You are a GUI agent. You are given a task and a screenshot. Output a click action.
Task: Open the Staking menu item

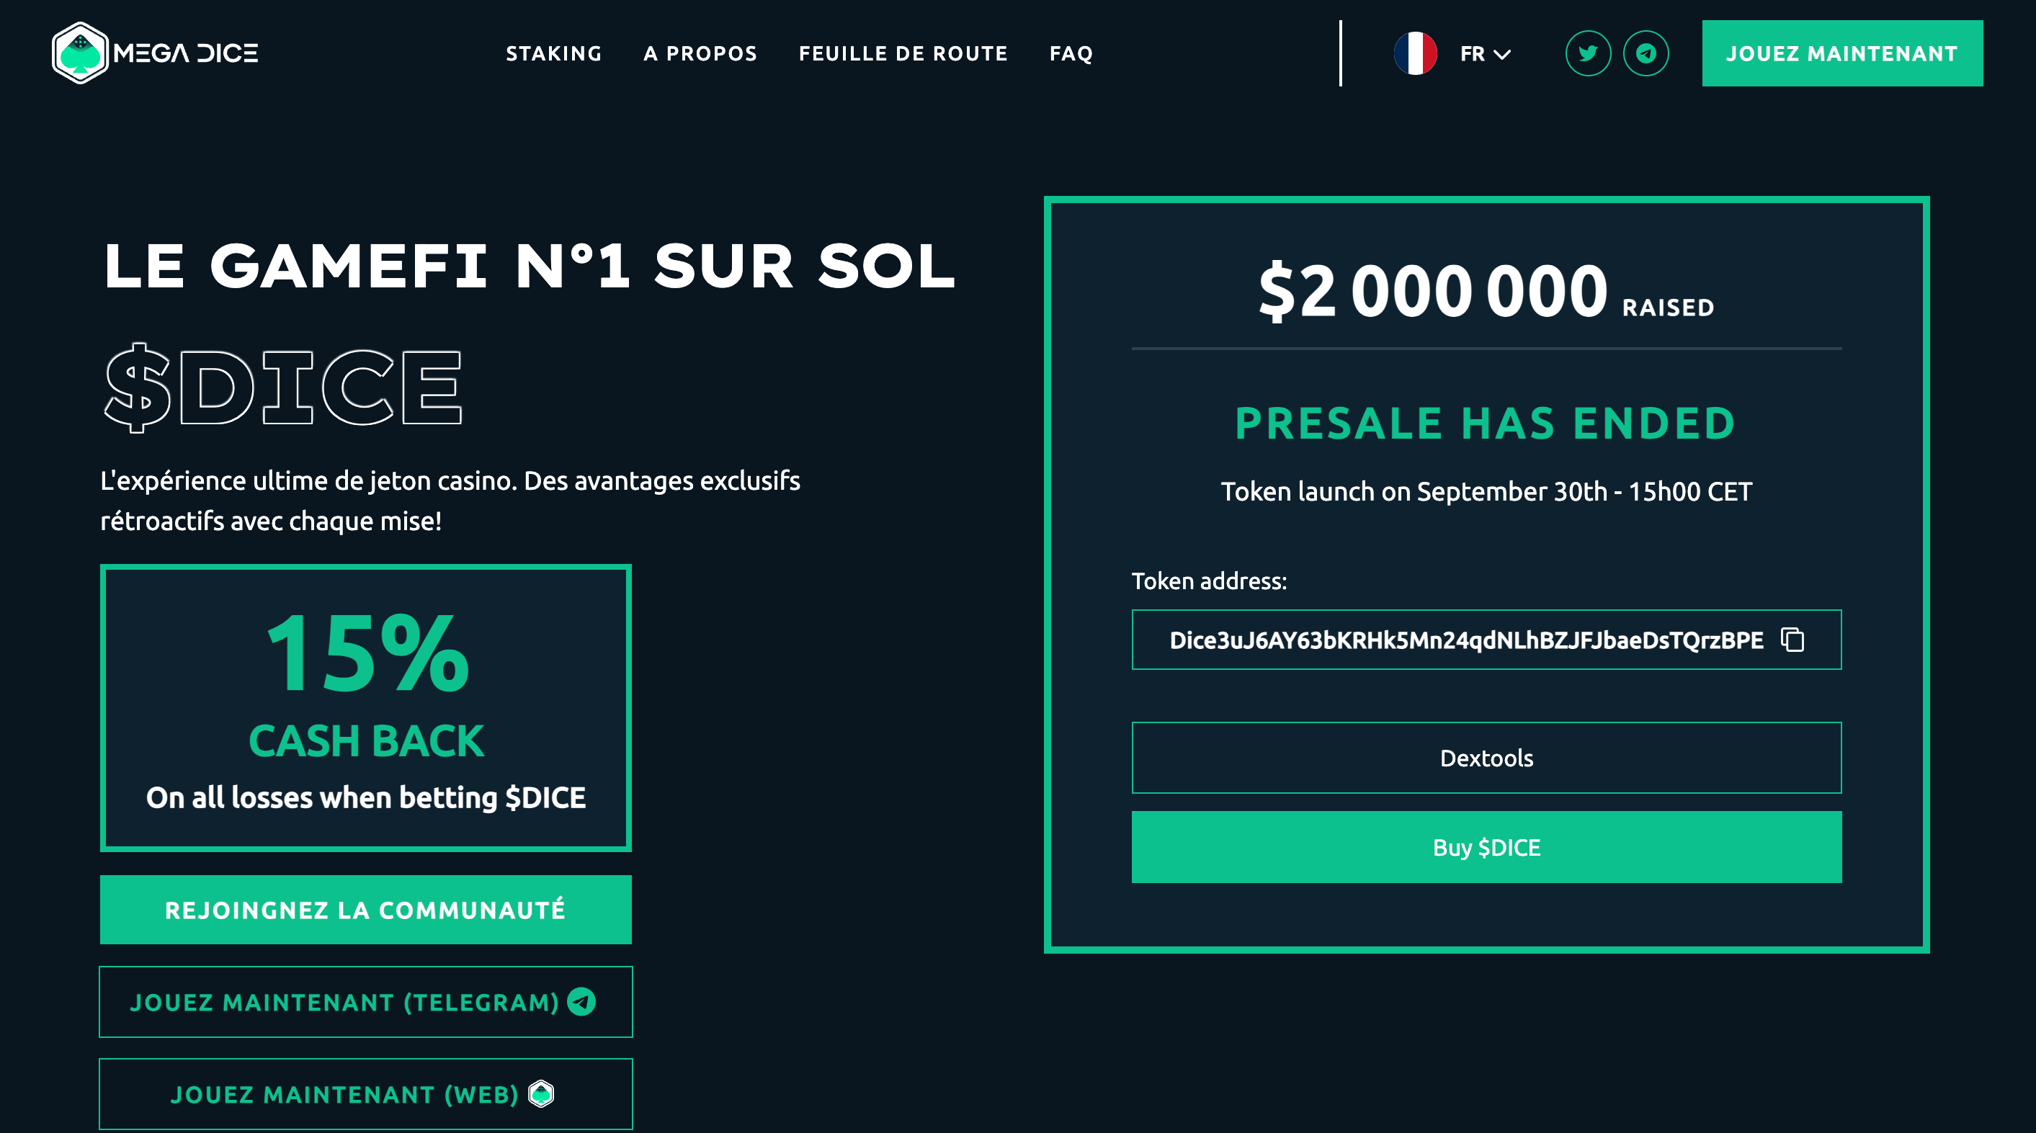click(553, 54)
